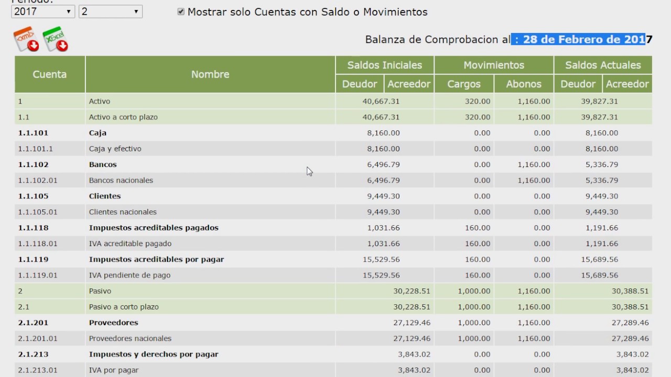Select the Proveedores account name
The image size is (671, 377).
[114, 323]
